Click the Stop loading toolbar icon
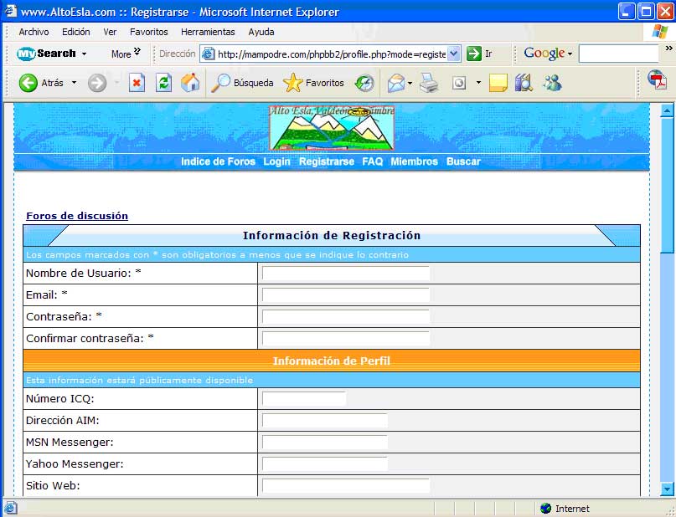 (x=137, y=83)
